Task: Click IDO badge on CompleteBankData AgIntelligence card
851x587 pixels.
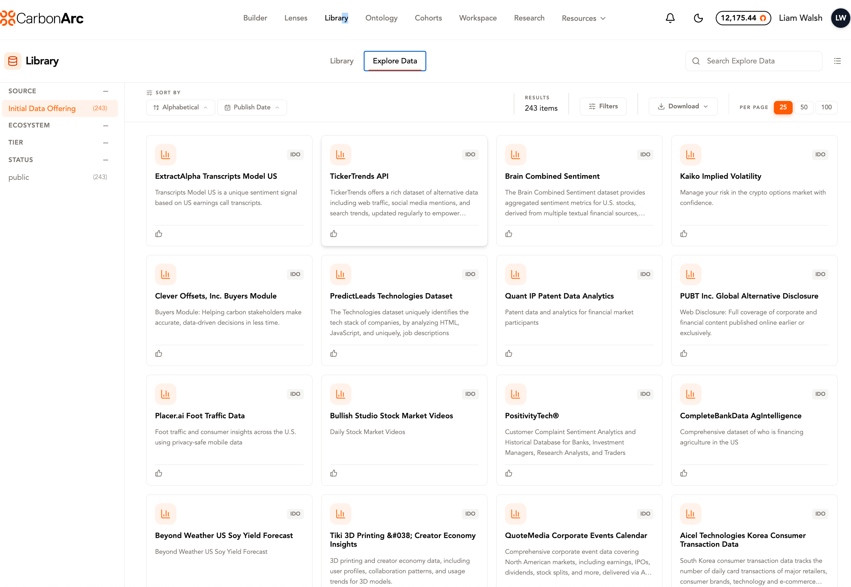Action: [820, 394]
